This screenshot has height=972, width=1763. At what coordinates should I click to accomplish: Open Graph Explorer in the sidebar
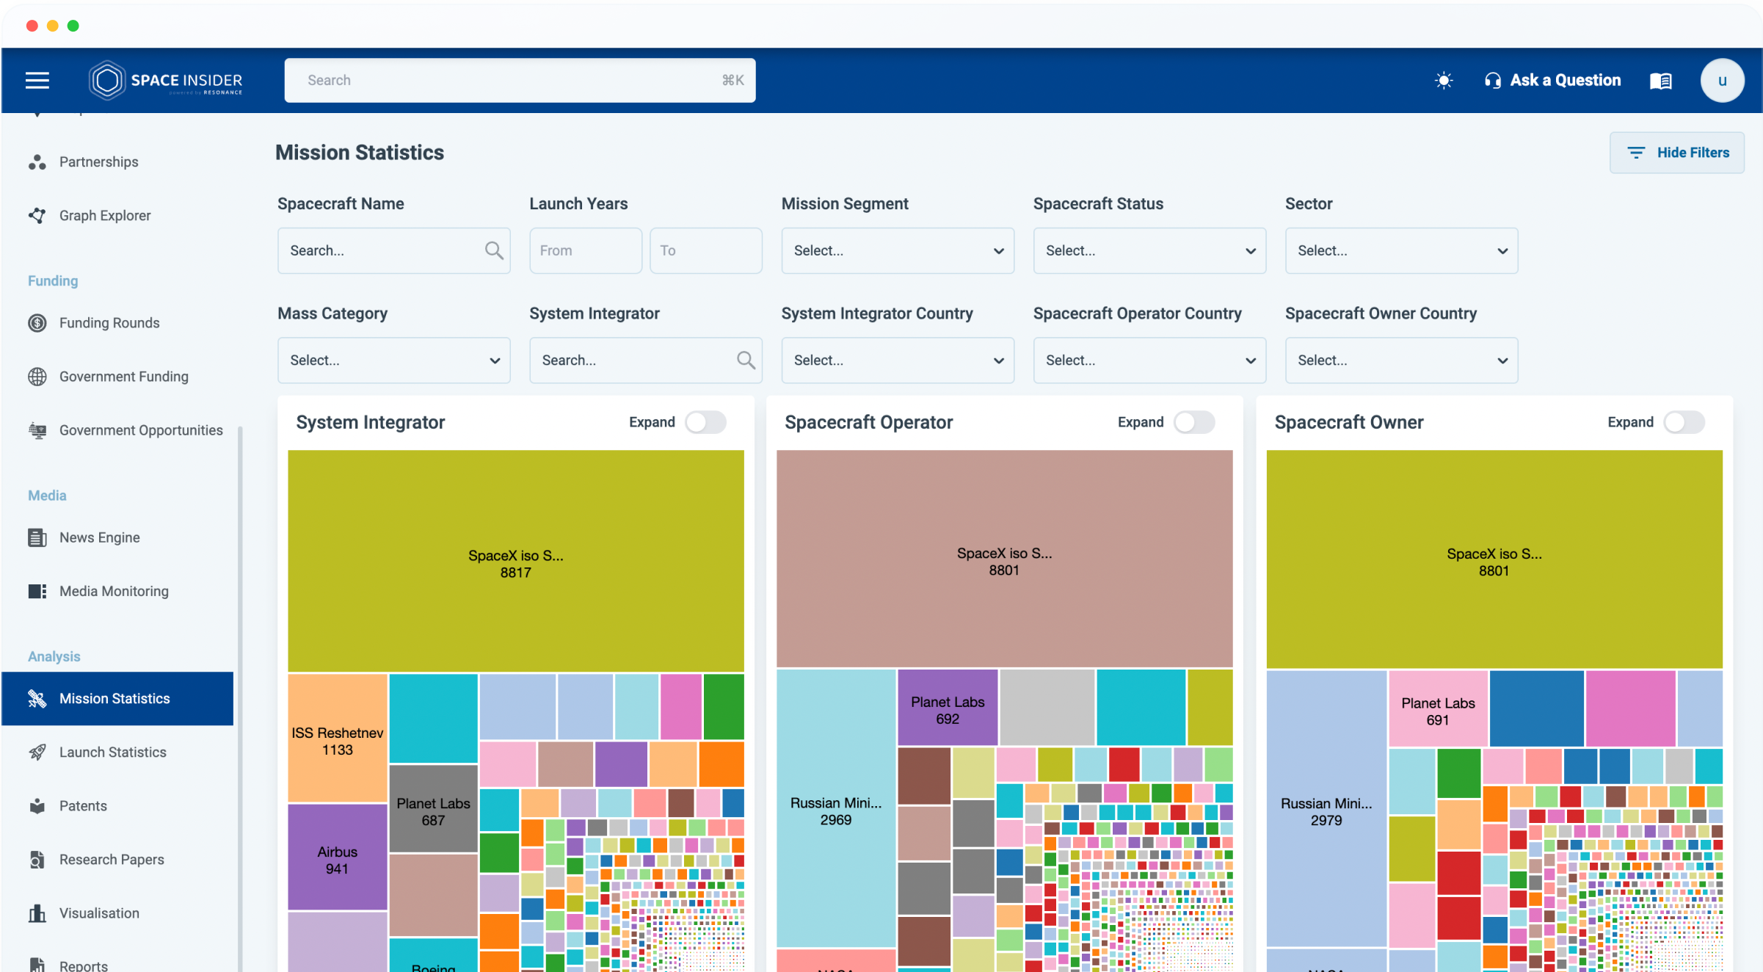[117, 215]
